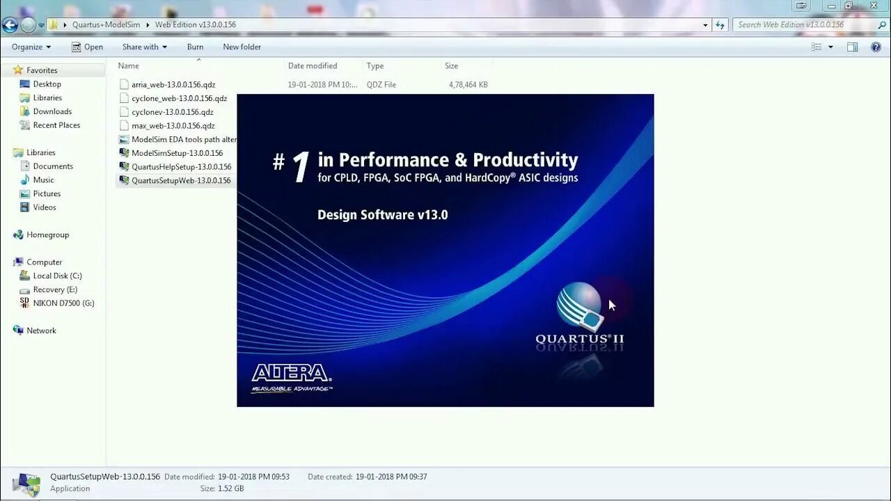Select file arria_web-13.0.0.156.qdz
891x501 pixels.
click(173, 85)
